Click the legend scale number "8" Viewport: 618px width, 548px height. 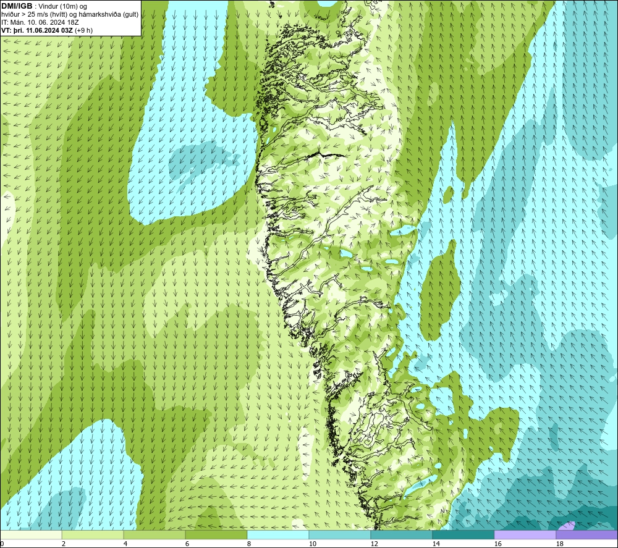(x=249, y=544)
